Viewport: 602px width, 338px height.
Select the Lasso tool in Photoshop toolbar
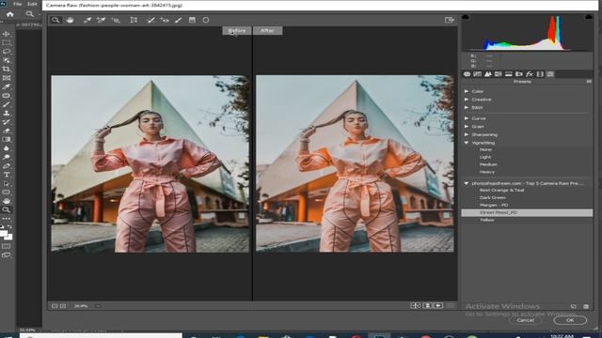click(x=7, y=52)
